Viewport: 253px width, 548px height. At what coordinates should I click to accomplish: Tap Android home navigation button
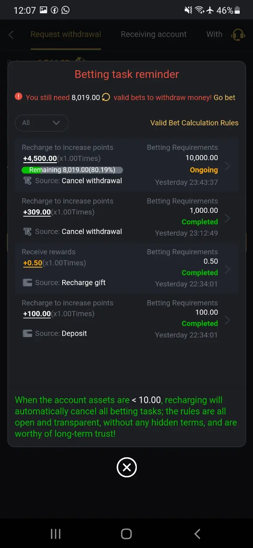[126, 533]
